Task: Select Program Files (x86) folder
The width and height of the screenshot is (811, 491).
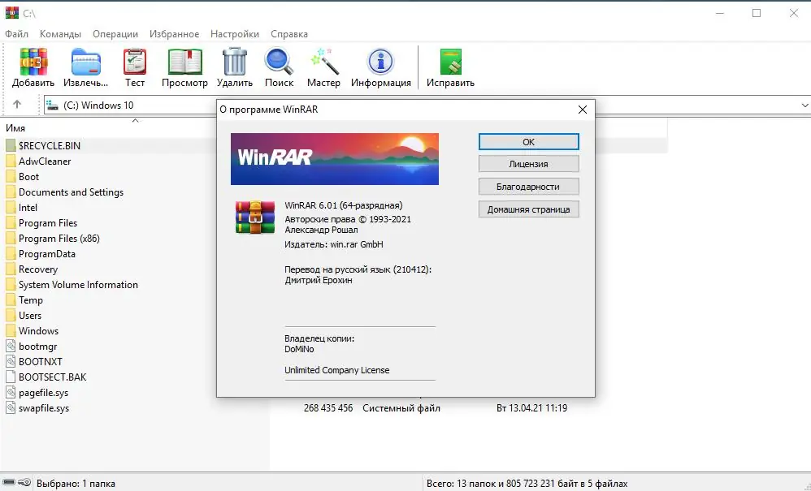Action: 59,239
